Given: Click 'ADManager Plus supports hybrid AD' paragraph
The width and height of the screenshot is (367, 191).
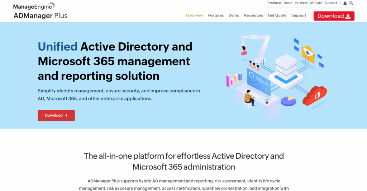Looking at the screenshot, I should tap(184, 185).
